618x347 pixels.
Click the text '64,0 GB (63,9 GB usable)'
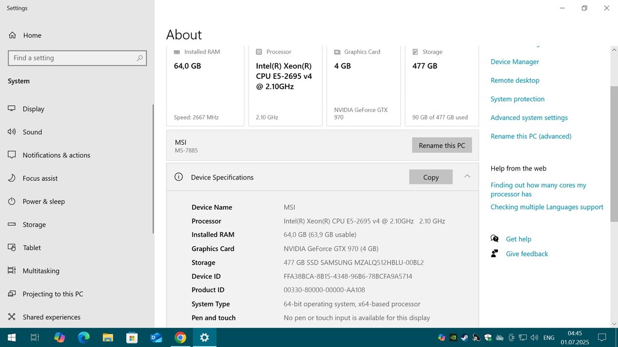click(x=320, y=234)
